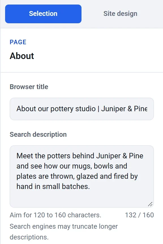Select the About page heading
163x244 pixels.
22,56
